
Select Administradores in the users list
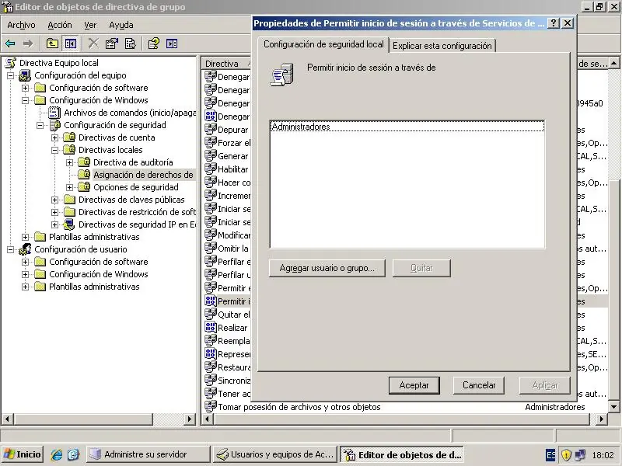click(x=407, y=127)
